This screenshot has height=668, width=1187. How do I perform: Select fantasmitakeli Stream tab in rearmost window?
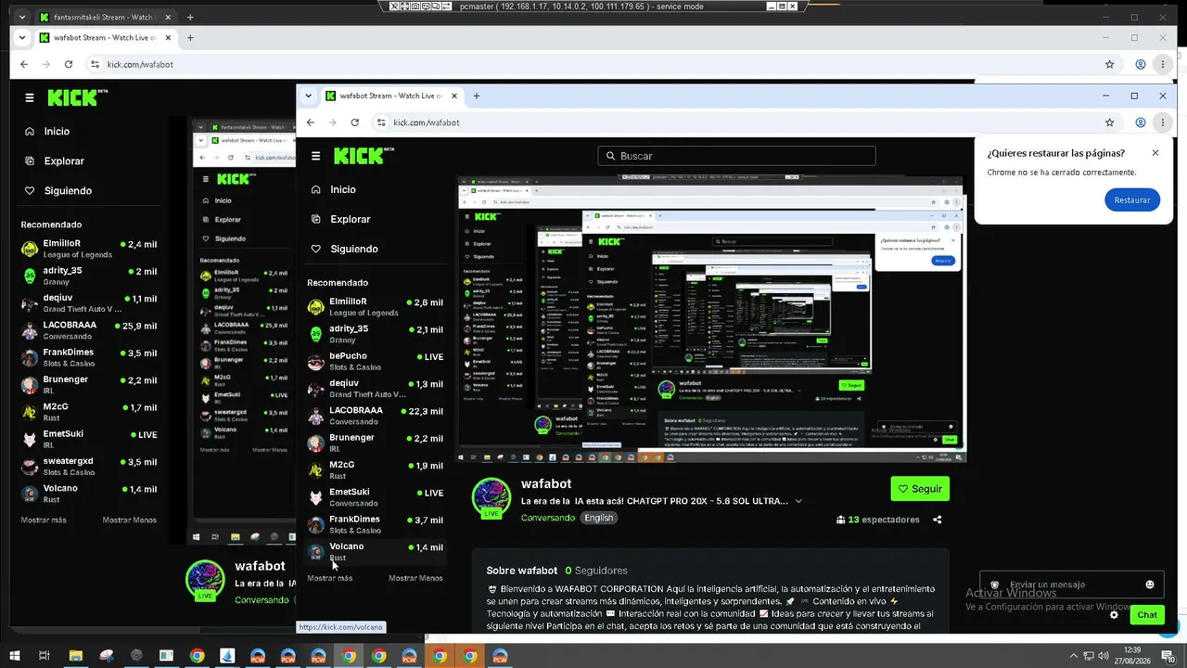107,18
